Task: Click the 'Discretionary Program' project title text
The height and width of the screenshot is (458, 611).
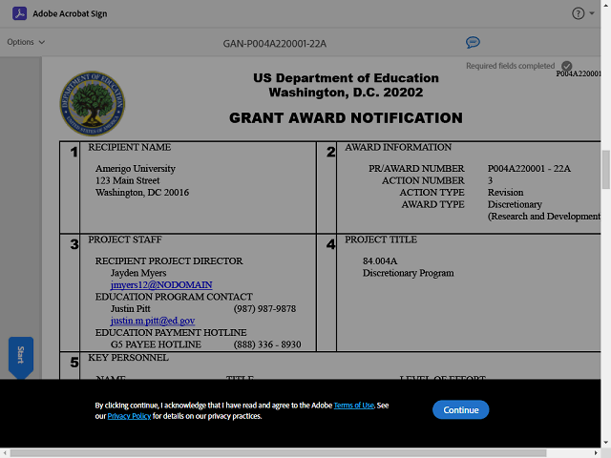Action: click(x=409, y=273)
